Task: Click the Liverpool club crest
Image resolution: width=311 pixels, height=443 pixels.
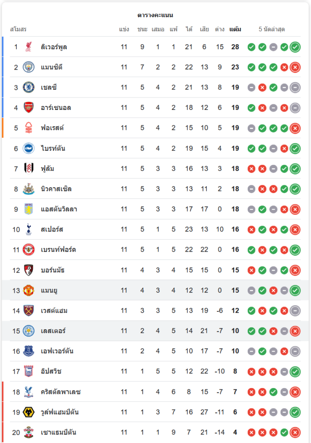Action: pyautogui.click(x=29, y=47)
